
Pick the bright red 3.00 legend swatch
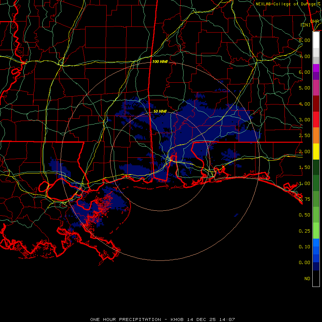(316, 119)
